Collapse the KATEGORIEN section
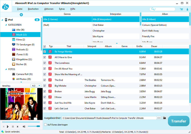The width and height of the screenshot is (191, 134). coord(6,25)
